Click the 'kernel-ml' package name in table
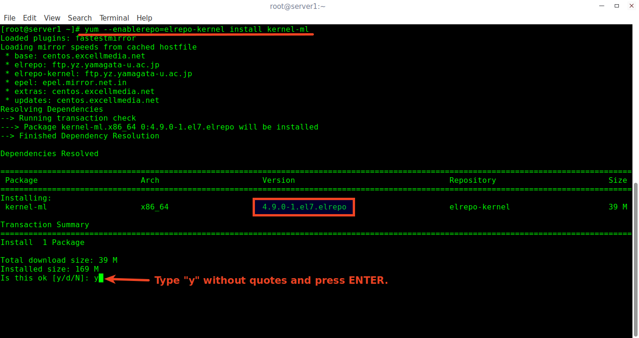This screenshot has height=338, width=639. (26, 207)
